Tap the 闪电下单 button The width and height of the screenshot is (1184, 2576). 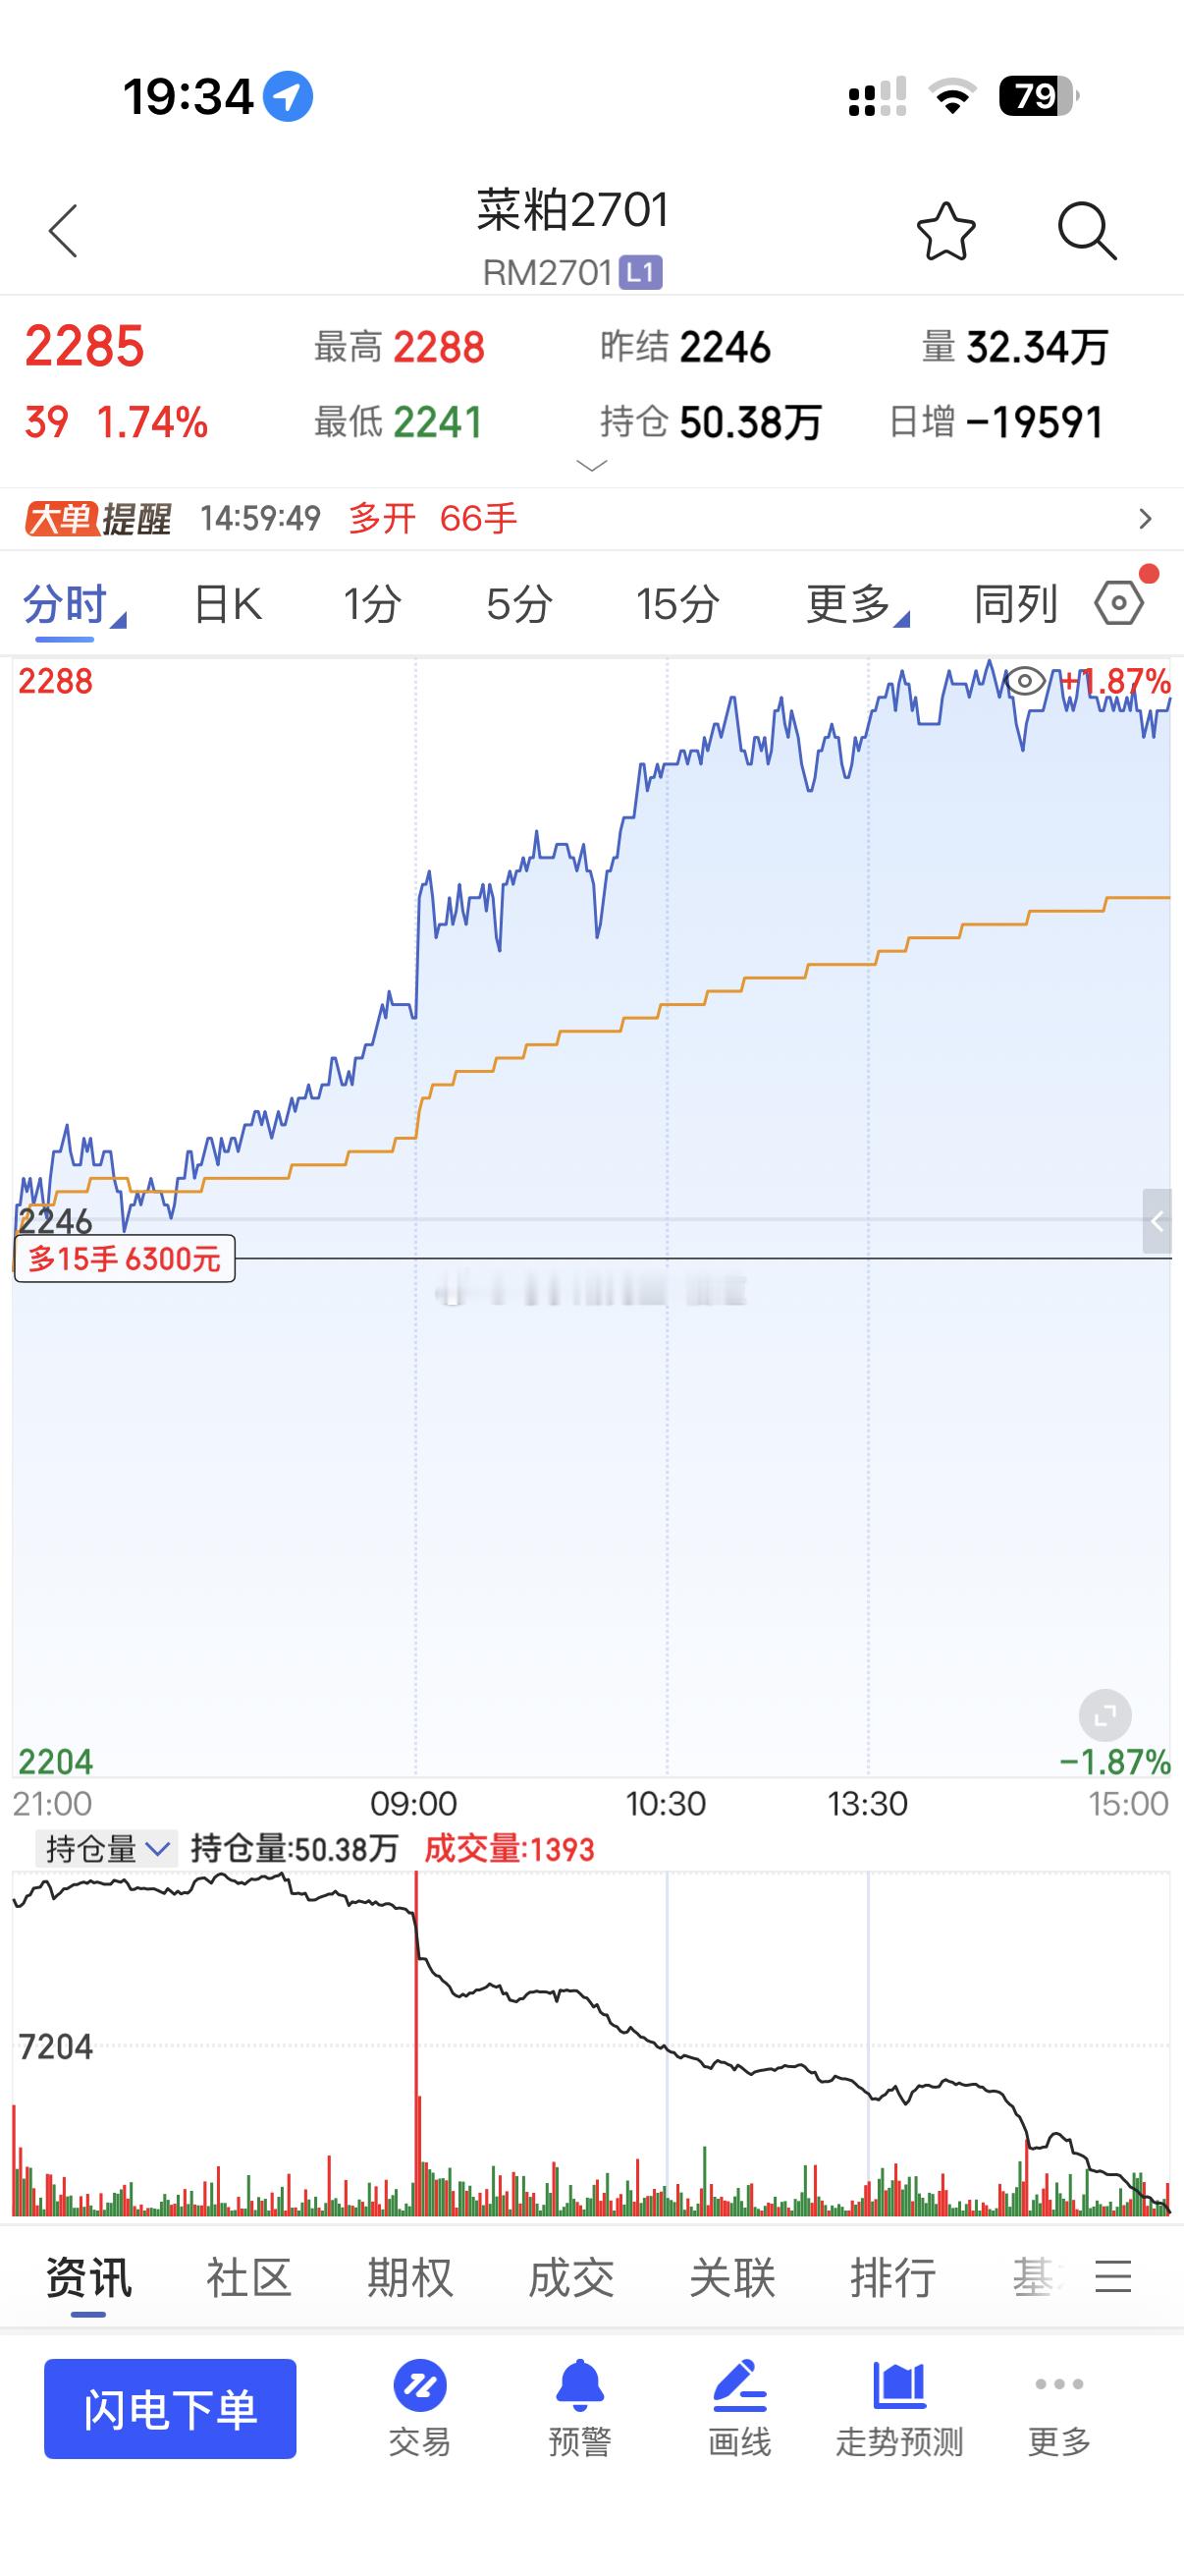coord(170,2408)
